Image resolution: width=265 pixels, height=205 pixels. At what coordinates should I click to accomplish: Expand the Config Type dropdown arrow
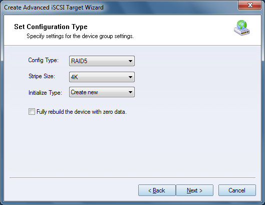tap(130, 61)
